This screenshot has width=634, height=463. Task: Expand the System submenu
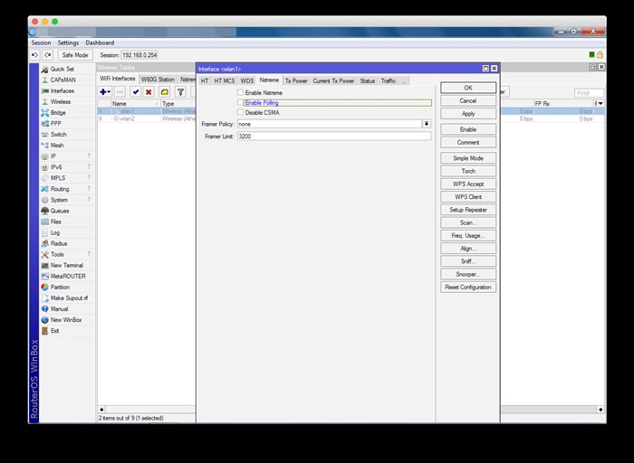[90, 199]
